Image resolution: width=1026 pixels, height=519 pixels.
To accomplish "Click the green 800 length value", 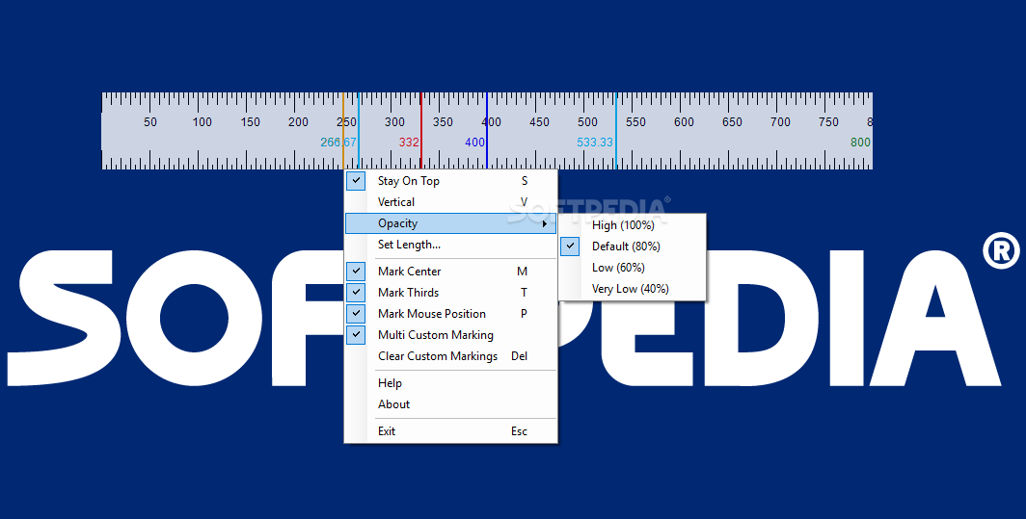I will [x=860, y=142].
